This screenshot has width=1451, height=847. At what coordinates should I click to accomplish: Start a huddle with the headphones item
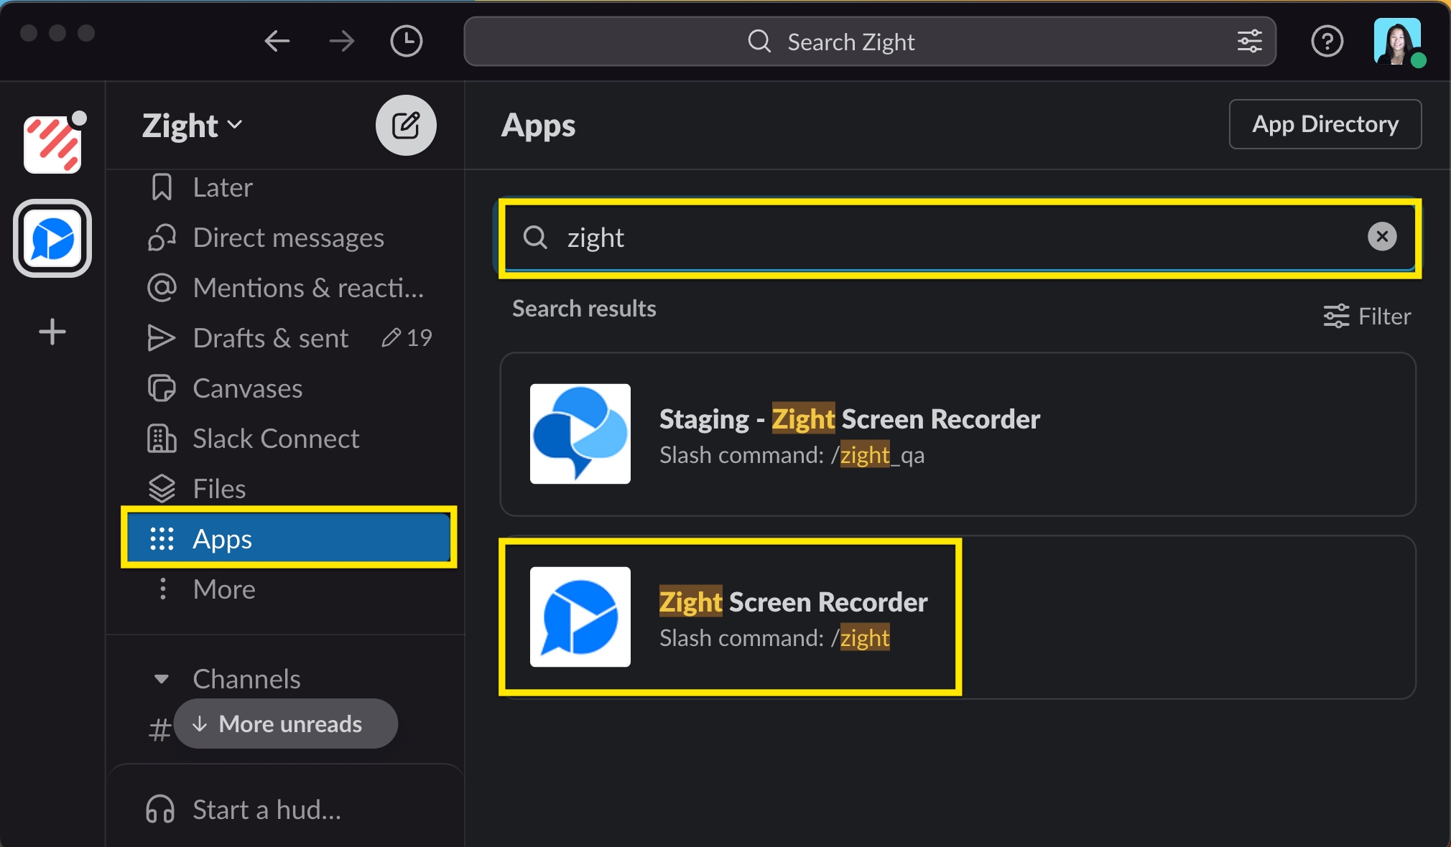pyautogui.click(x=244, y=810)
